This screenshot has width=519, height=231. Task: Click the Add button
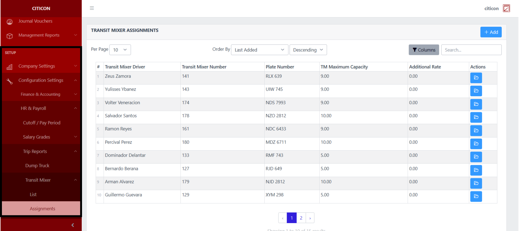click(491, 32)
